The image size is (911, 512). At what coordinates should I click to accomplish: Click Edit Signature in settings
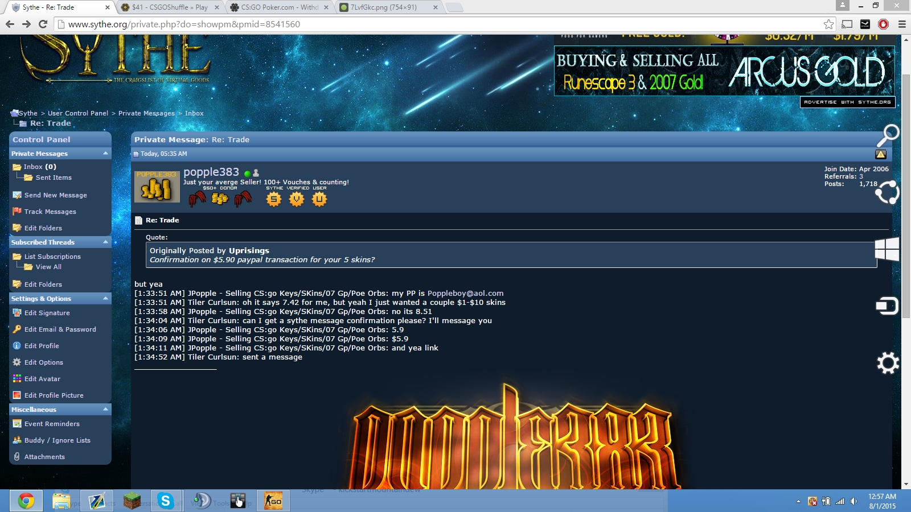coord(47,313)
